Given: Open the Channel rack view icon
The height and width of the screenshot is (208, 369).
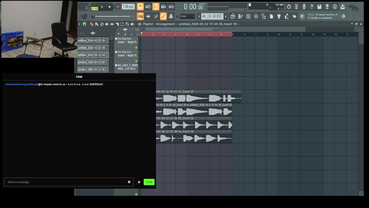Looking at the screenshot, I should [x=248, y=16].
